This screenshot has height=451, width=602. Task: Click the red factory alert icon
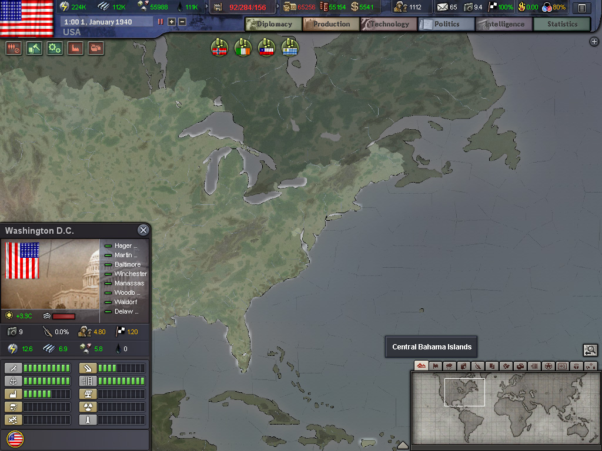tap(75, 48)
